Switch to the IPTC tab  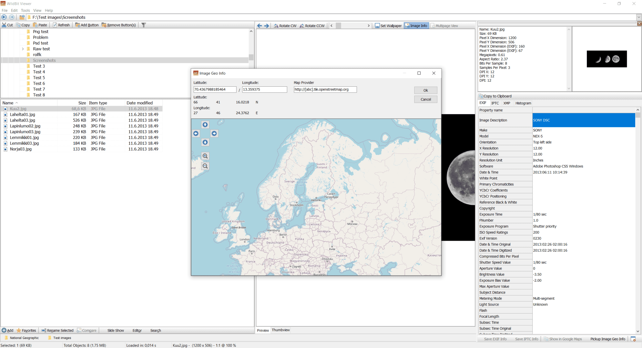(x=495, y=103)
